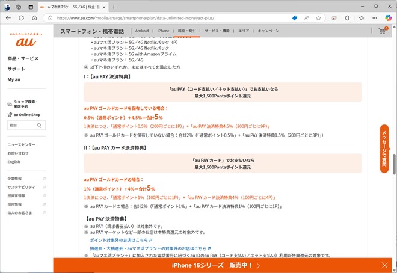Open the メッセージで質問 chat button

coord(384,149)
